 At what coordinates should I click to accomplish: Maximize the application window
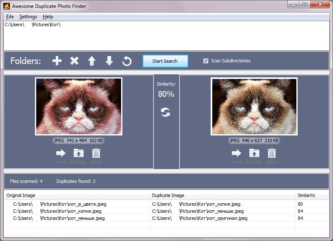[x=305, y=5]
